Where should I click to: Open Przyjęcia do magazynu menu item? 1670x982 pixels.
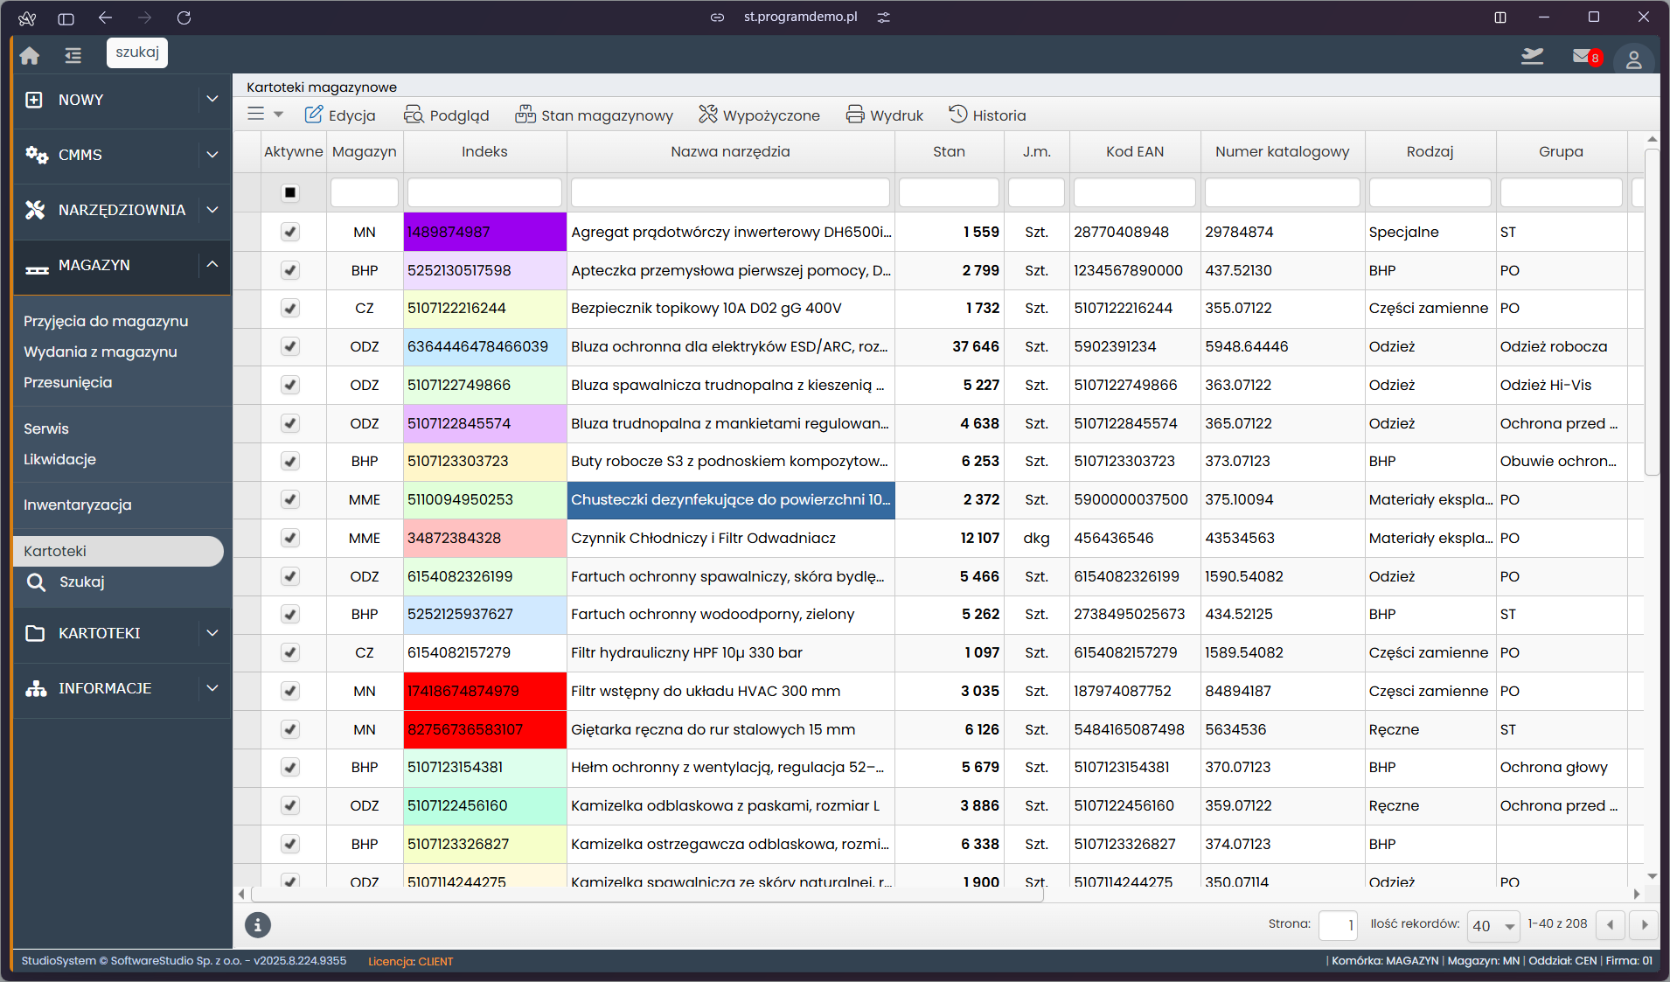click(x=106, y=321)
